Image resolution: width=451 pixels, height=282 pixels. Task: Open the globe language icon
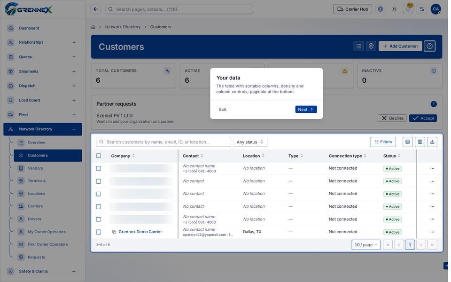(381, 9)
